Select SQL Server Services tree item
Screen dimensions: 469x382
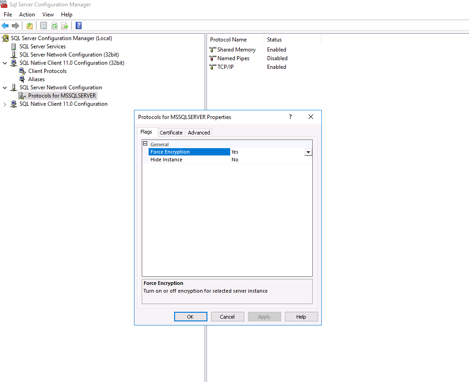coord(42,46)
